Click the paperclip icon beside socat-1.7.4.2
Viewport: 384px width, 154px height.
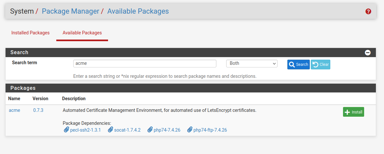110,130
